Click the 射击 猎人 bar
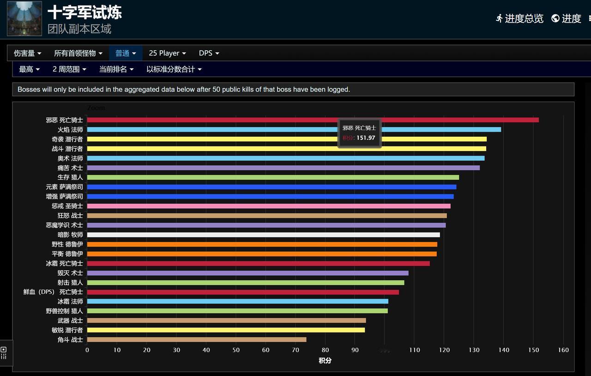 coord(246,283)
